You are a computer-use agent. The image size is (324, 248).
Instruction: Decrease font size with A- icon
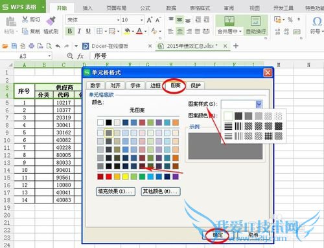pos(158,20)
